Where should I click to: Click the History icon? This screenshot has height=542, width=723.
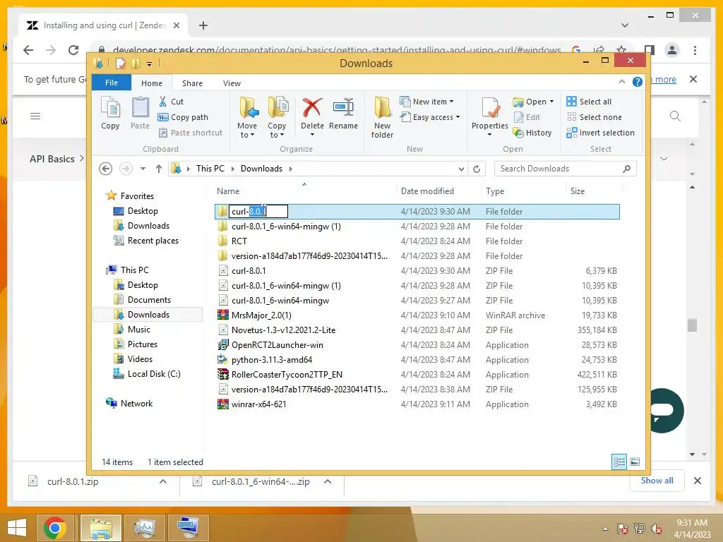tap(518, 133)
